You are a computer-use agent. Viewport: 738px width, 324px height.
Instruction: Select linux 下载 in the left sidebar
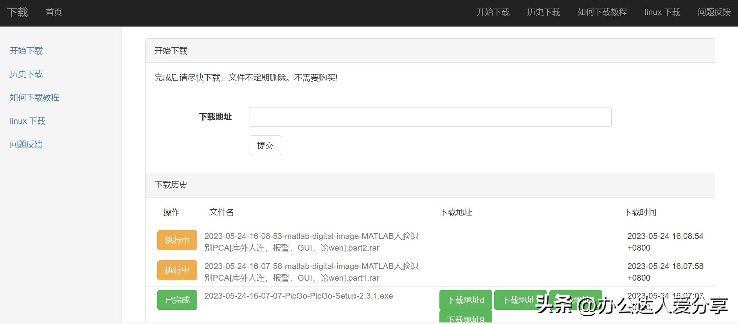[27, 121]
